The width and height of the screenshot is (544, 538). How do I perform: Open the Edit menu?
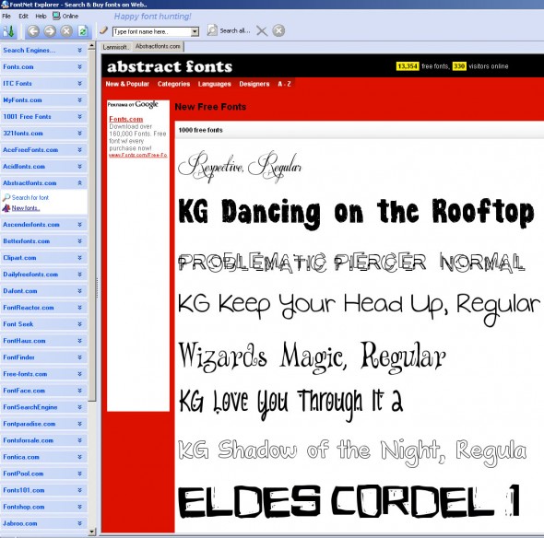tap(23, 16)
